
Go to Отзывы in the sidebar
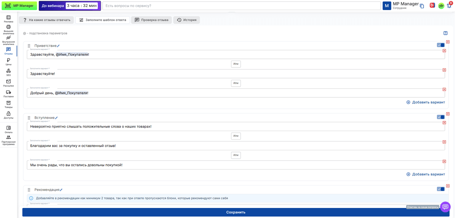[x=9, y=51]
